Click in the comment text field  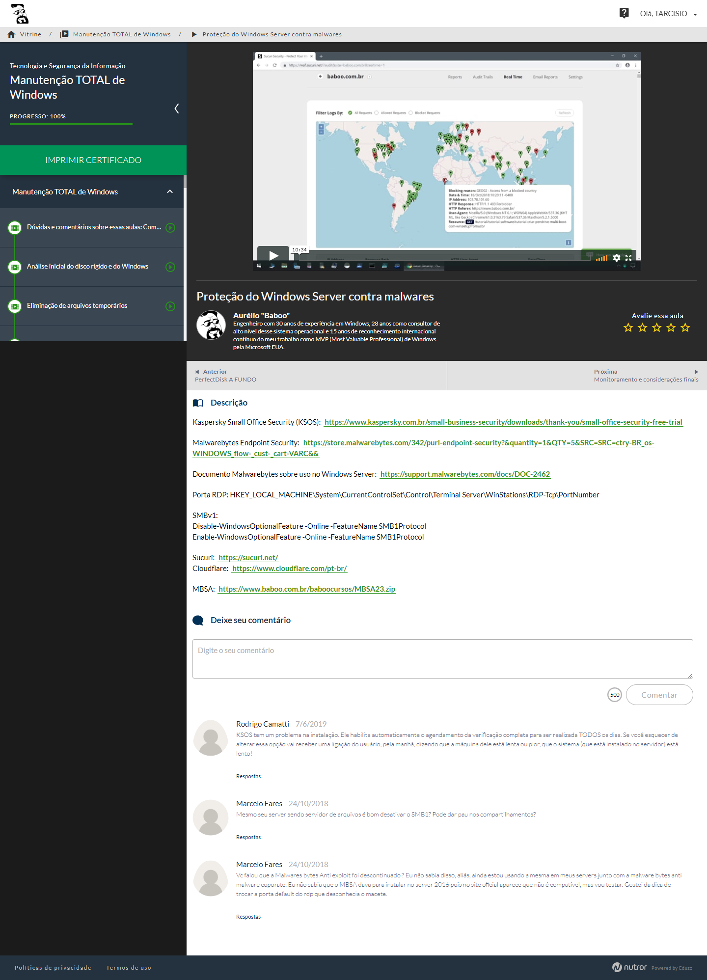point(442,658)
